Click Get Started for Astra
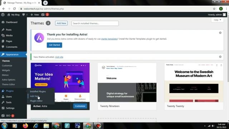Viewport: 229px width, 129px height. coord(54,45)
